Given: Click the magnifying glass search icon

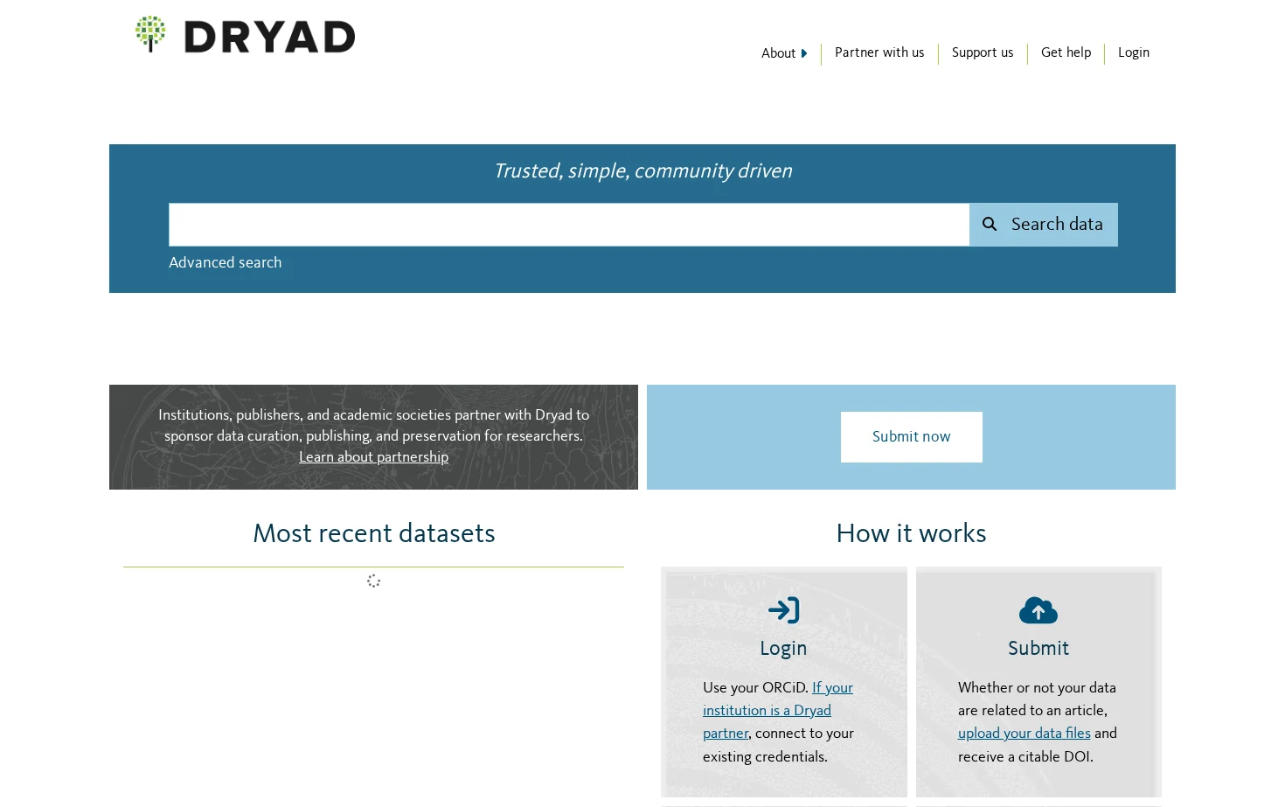Looking at the screenshot, I should (990, 225).
